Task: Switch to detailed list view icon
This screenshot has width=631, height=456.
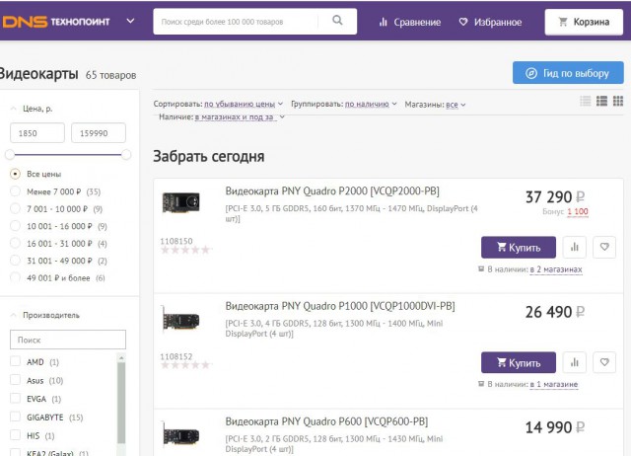Action: tap(602, 101)
